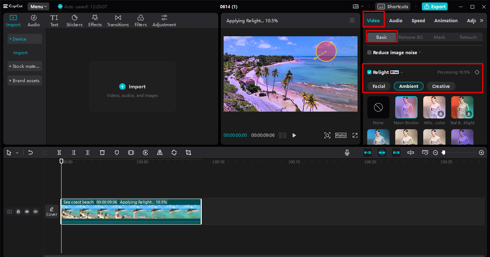Click the split clip tool in timeline toolbar

[59, 152]
